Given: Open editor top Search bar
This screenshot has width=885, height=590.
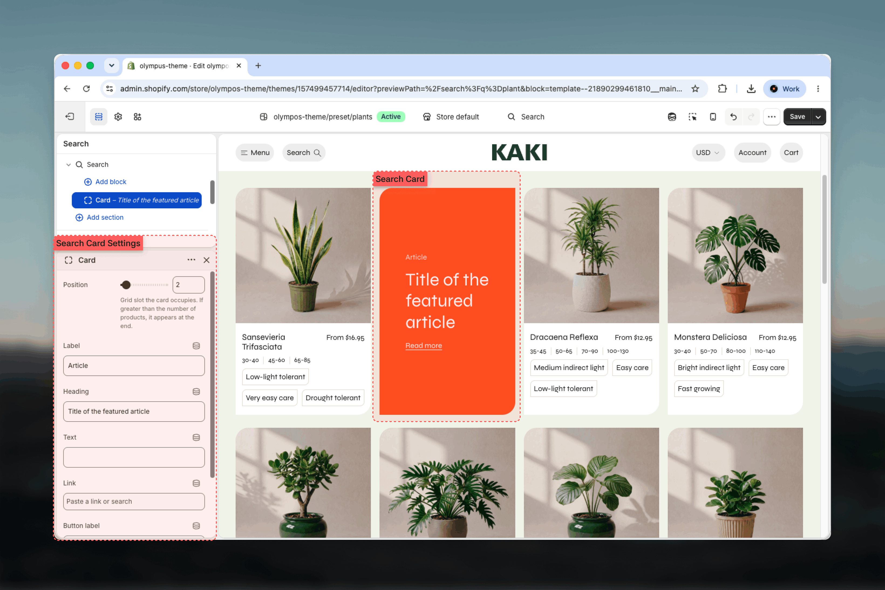Looking at the screenshot, I should point(526,117).
